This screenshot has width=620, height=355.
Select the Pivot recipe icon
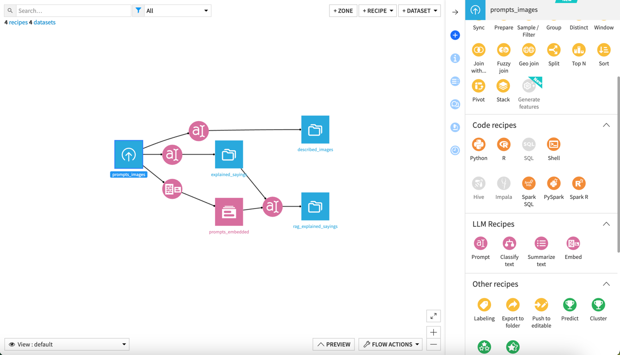[x=479, y=86]
